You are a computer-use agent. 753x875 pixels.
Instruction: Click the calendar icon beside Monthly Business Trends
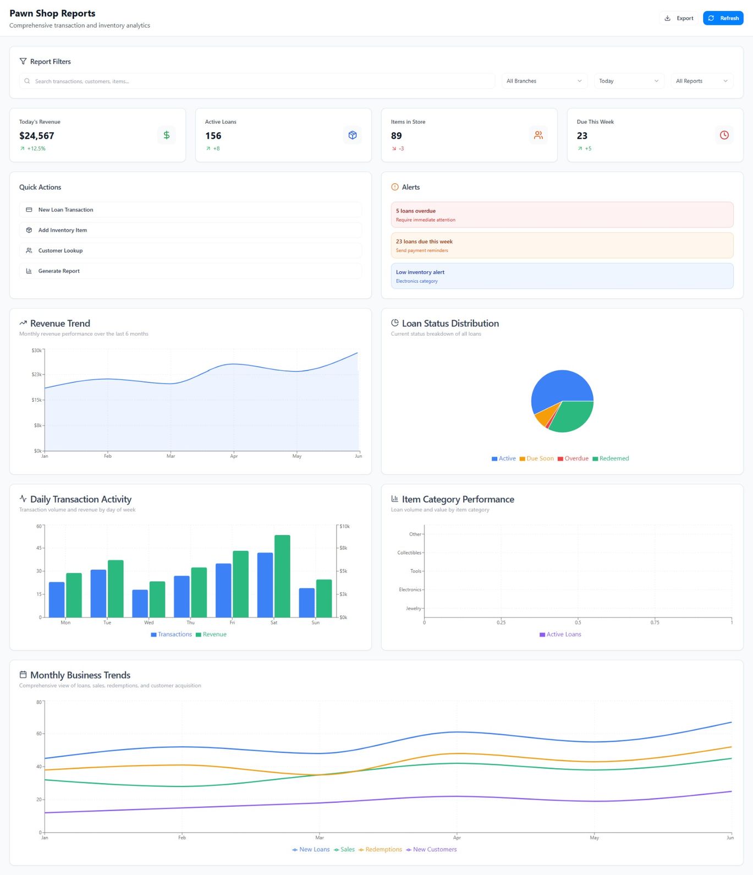pyautogui.click(x=23, y=675)
